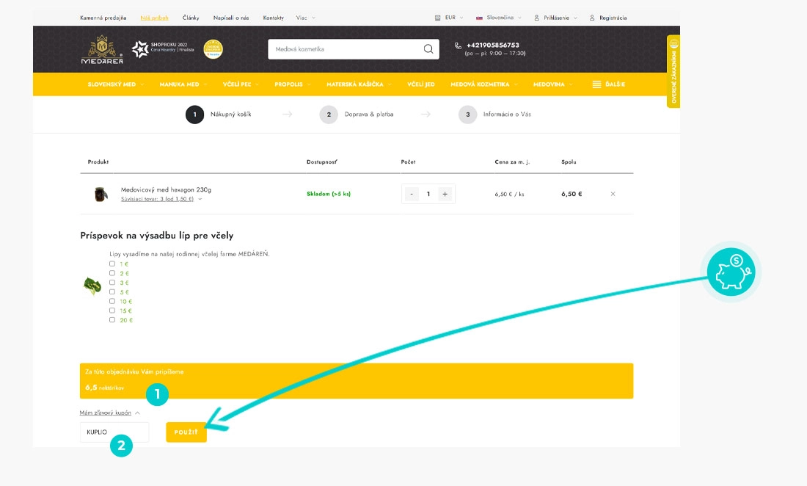Collapse the Mám zľavový kupón section

[x=109, y=413]
